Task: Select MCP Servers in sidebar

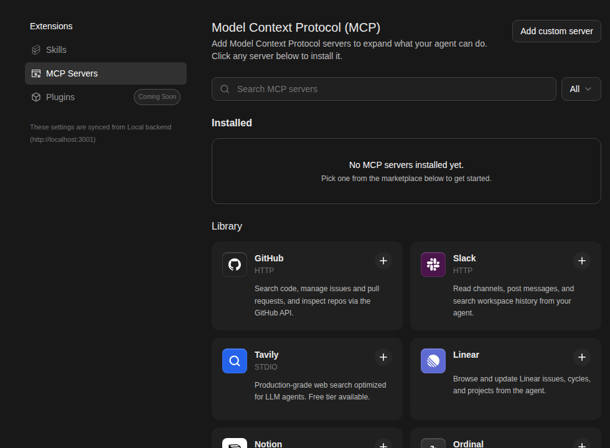Action: pyautogui.click(x=105, y=73)
